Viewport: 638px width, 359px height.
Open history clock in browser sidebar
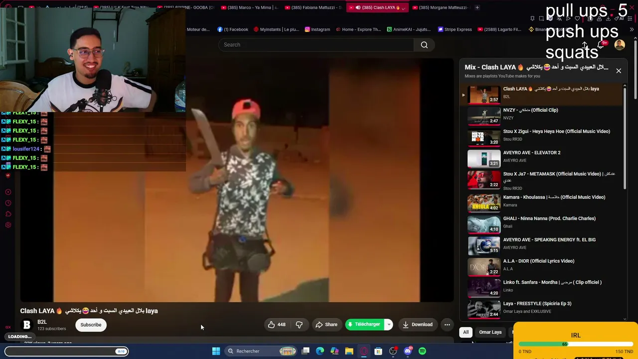click(8, 203)
